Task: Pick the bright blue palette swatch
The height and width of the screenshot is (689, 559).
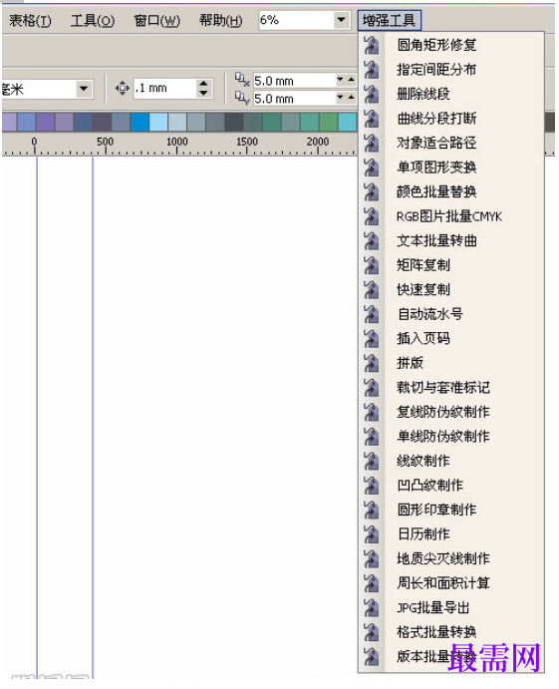Action: (x=140, y=122)
